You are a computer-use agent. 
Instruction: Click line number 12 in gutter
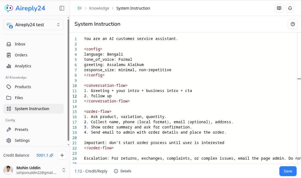(x=74, y=96)
